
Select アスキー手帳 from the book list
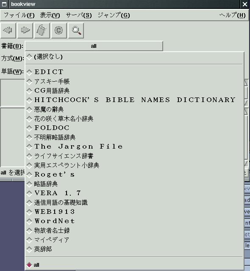(134, 81)
